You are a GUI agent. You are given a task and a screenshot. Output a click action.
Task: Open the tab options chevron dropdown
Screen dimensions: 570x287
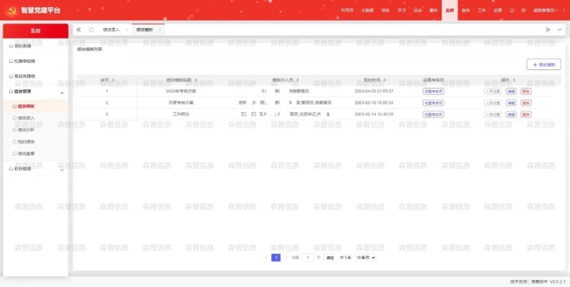click(560, 30)
